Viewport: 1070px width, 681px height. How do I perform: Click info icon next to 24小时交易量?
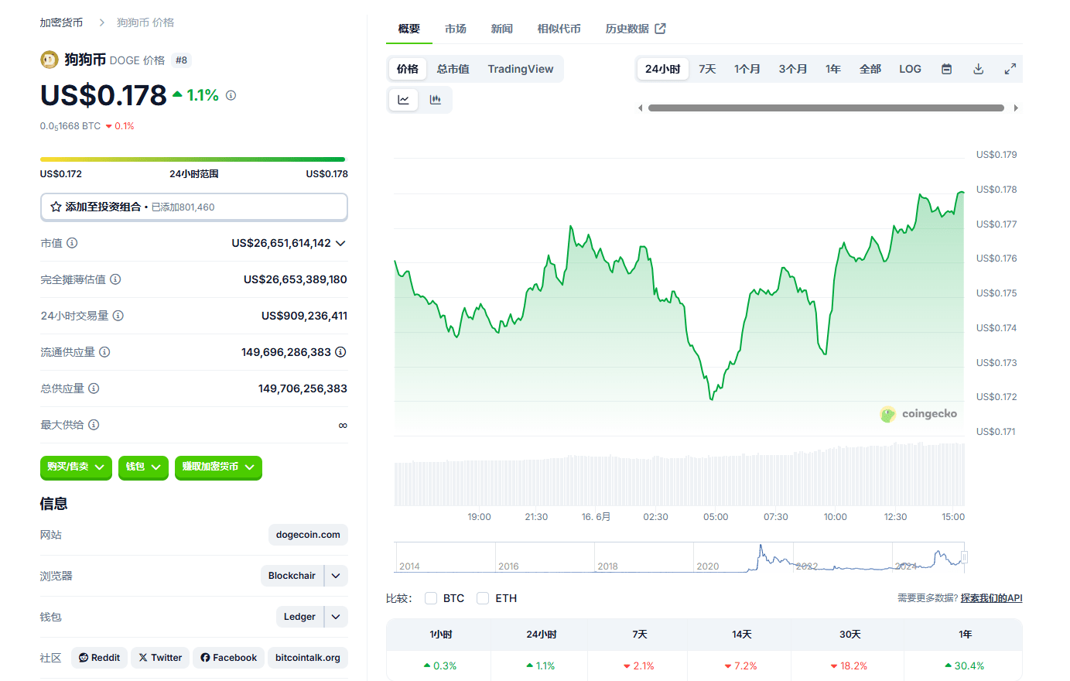coord(118,316)
